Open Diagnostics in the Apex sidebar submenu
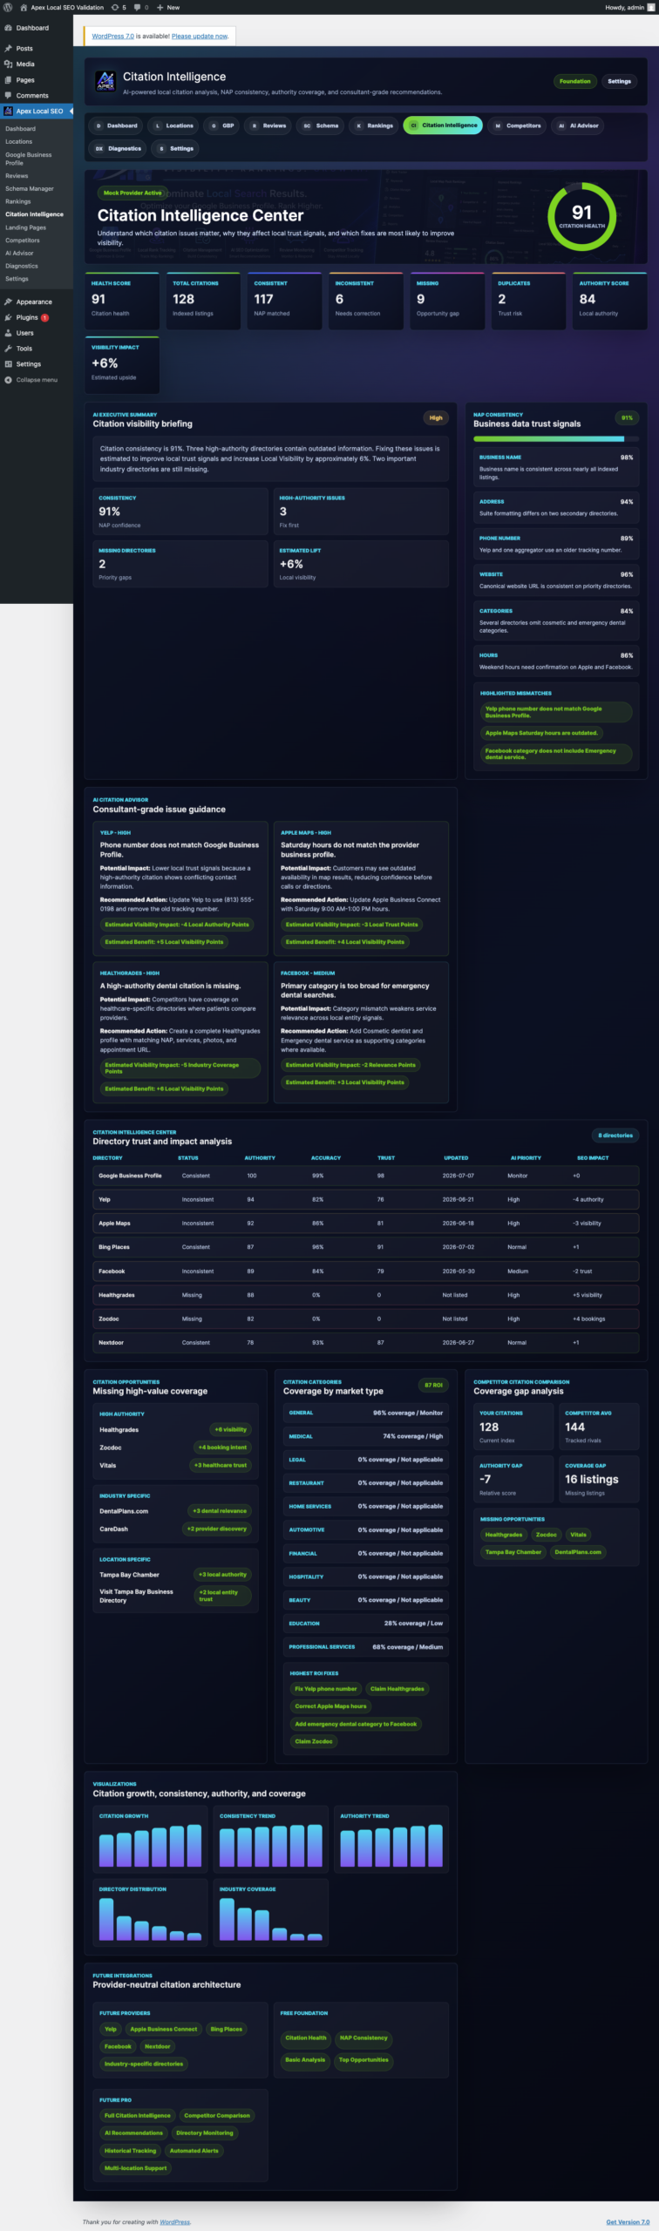The image size is (659, 2231). pos(22,266)
